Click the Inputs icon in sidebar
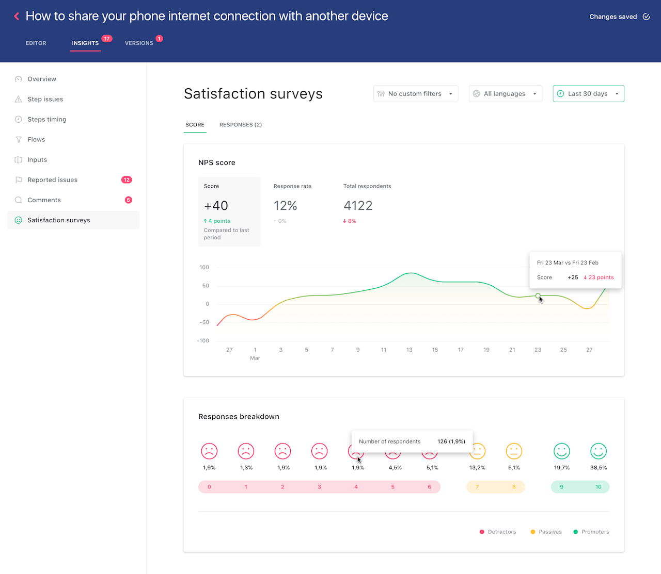This screenshot has height=574, width=661. tap(19, 160)
